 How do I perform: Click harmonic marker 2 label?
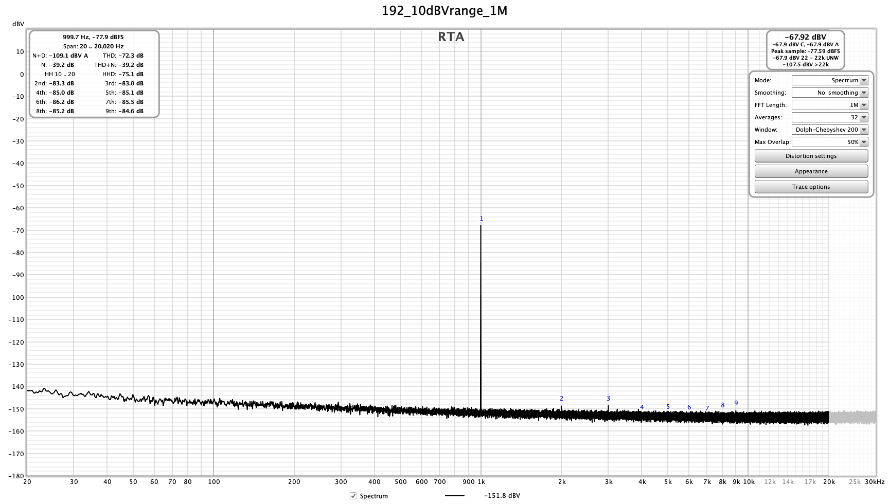[561, 399]
